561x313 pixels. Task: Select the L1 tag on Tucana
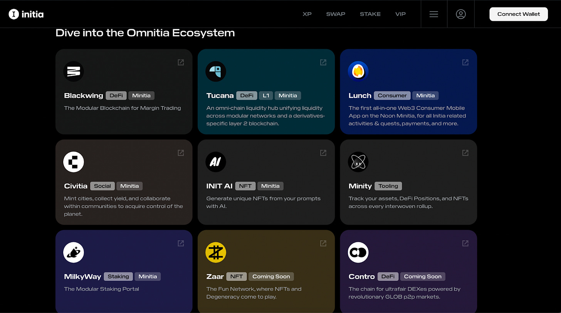point(266,95)
